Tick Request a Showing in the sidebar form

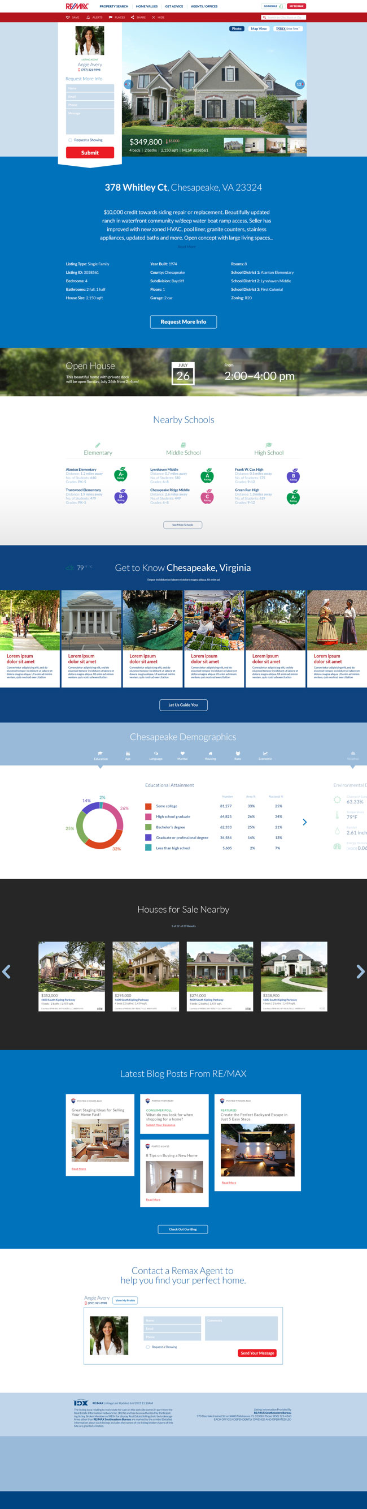70,140
